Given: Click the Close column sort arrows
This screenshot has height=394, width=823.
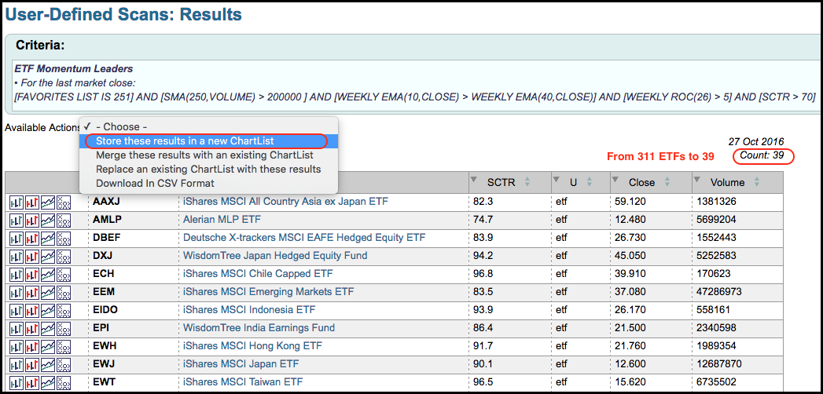Looking at the screenshot, I should pos(667,182).
